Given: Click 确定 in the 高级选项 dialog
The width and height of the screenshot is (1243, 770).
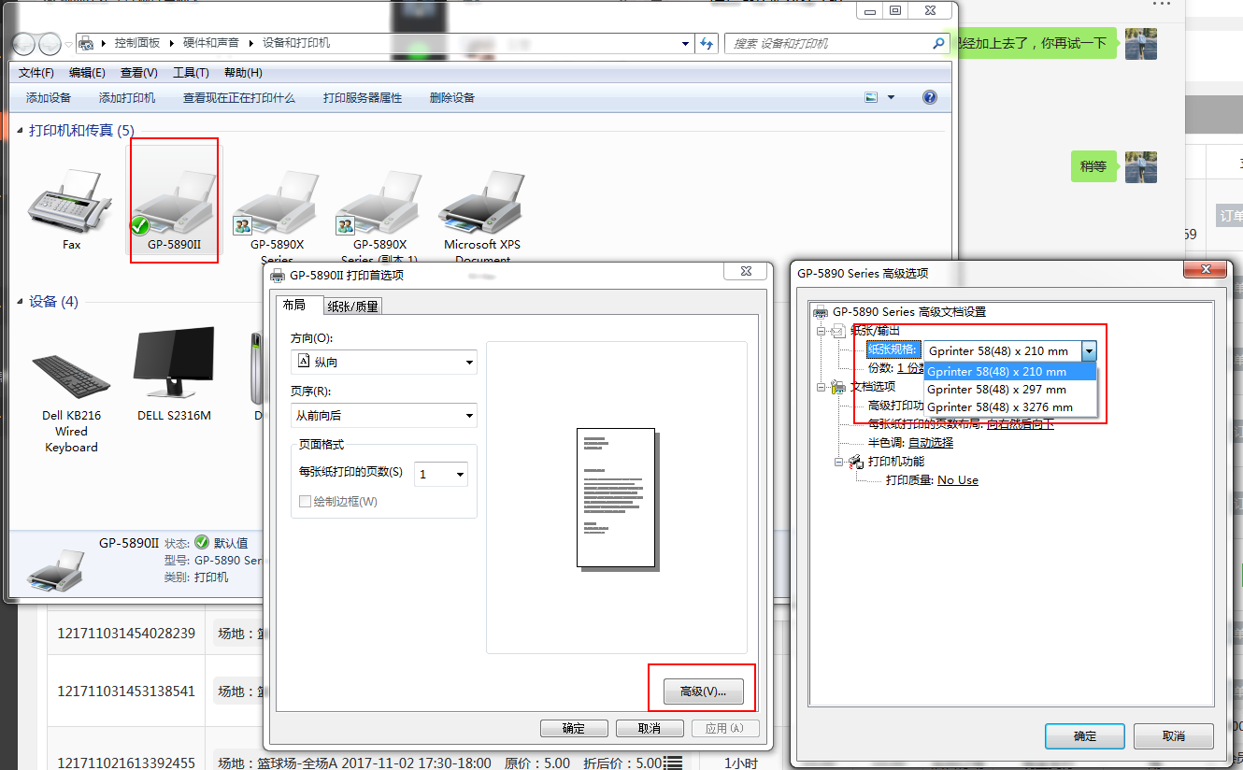Looking at the screenshot, I should [1085, 735].
